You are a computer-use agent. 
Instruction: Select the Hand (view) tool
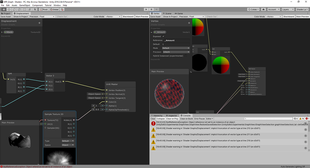(x=3, y=9)
